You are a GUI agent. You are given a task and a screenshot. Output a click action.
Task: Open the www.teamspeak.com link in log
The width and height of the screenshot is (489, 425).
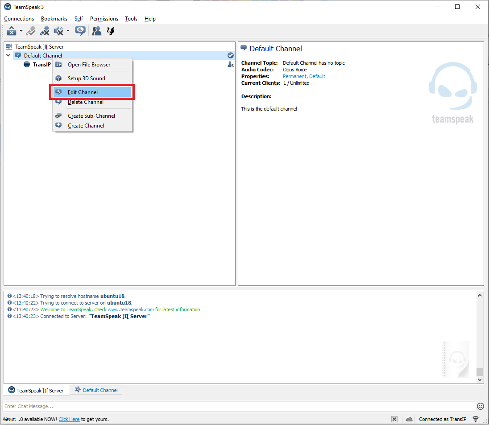(x=131, y=309)
